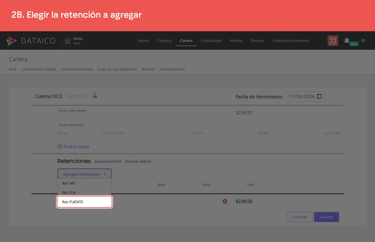Image resolution: width=375 pixels, height=242 pixels.
Task: Open the Compras menu
Action: 164,41
